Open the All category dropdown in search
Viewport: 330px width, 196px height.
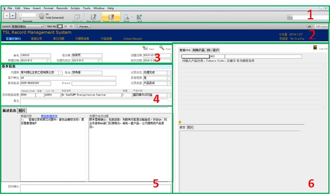[217, 56]
